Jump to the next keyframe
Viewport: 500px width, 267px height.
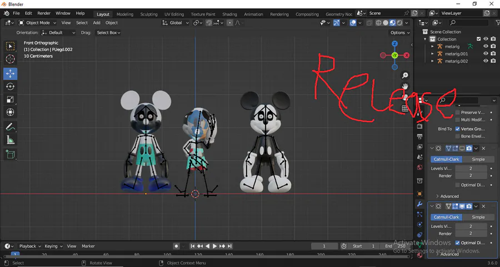tap(222, 246)
